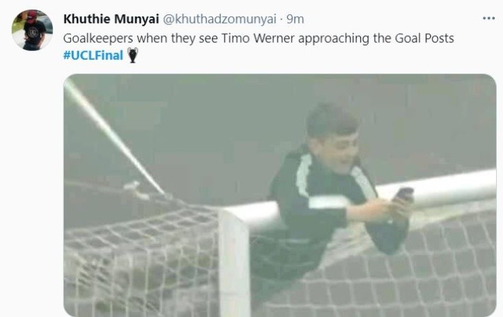Open the three-dot more options menu

tap(489, 18)
